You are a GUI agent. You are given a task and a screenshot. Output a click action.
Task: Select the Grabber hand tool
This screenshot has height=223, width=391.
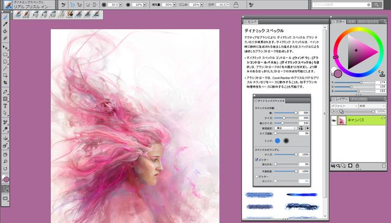click(5, 154)
